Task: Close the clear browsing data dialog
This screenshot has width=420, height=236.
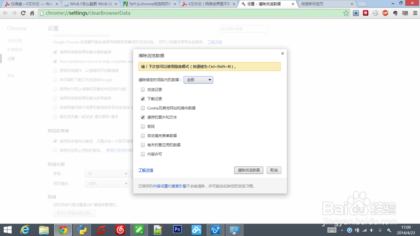Action: pyautogui.click(x=282, y=54)
